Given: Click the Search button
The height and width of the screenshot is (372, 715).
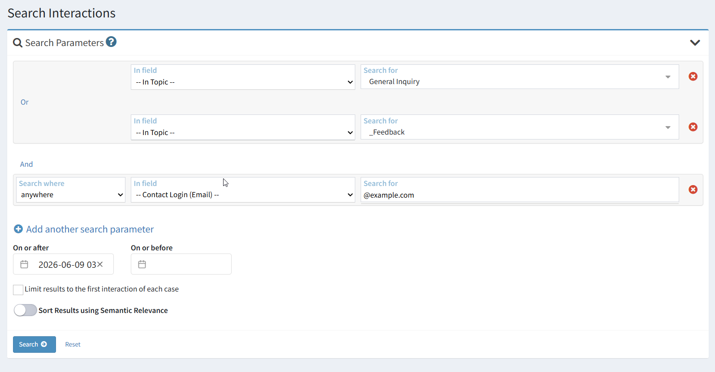Looking at the screenshot, I should click(x=34, y=344).
